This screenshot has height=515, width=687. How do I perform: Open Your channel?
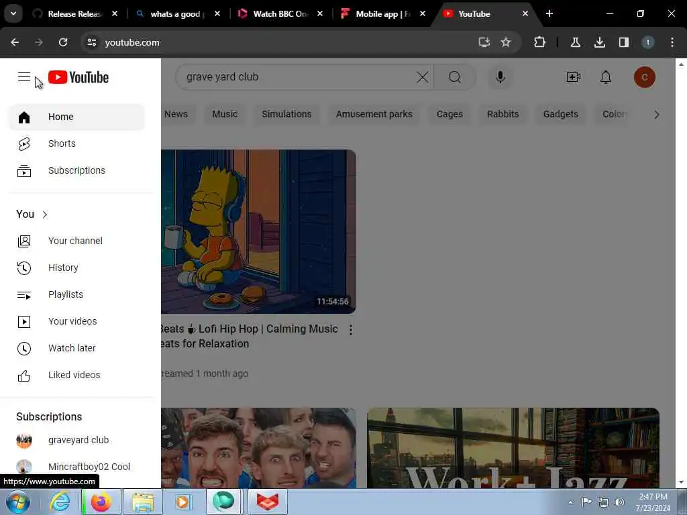76,241
